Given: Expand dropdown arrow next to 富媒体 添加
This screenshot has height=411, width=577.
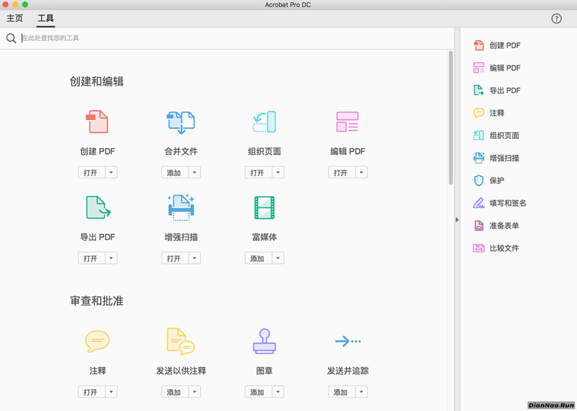Looking at the screenshot, I should pyautogui.click(x=278, y=258).
